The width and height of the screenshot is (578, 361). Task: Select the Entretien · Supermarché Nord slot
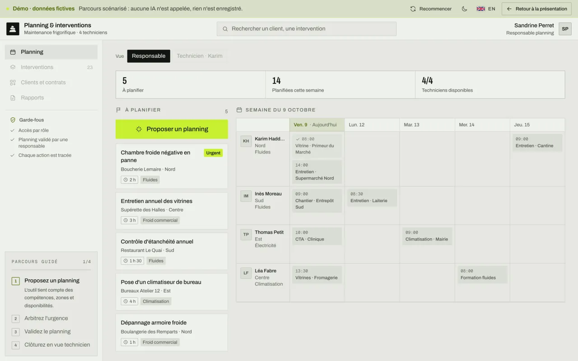(x=317, y=171)
